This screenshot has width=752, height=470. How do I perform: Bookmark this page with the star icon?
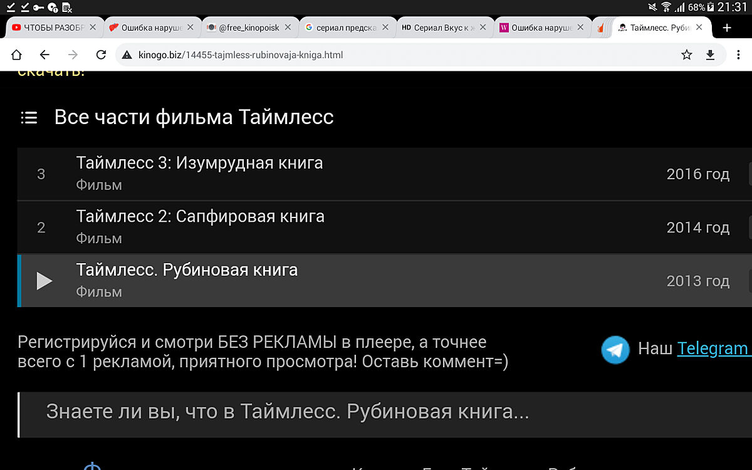point(687,55)
